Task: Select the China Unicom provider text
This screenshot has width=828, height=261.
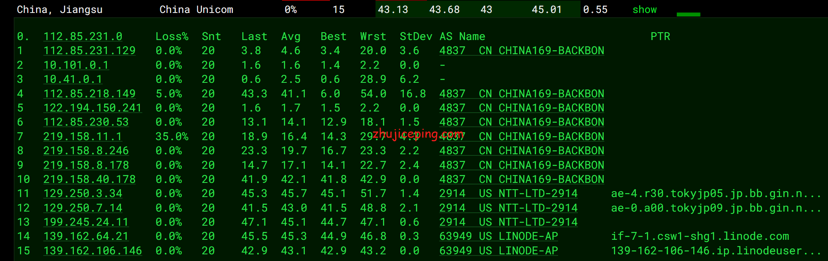Action: 196,10
